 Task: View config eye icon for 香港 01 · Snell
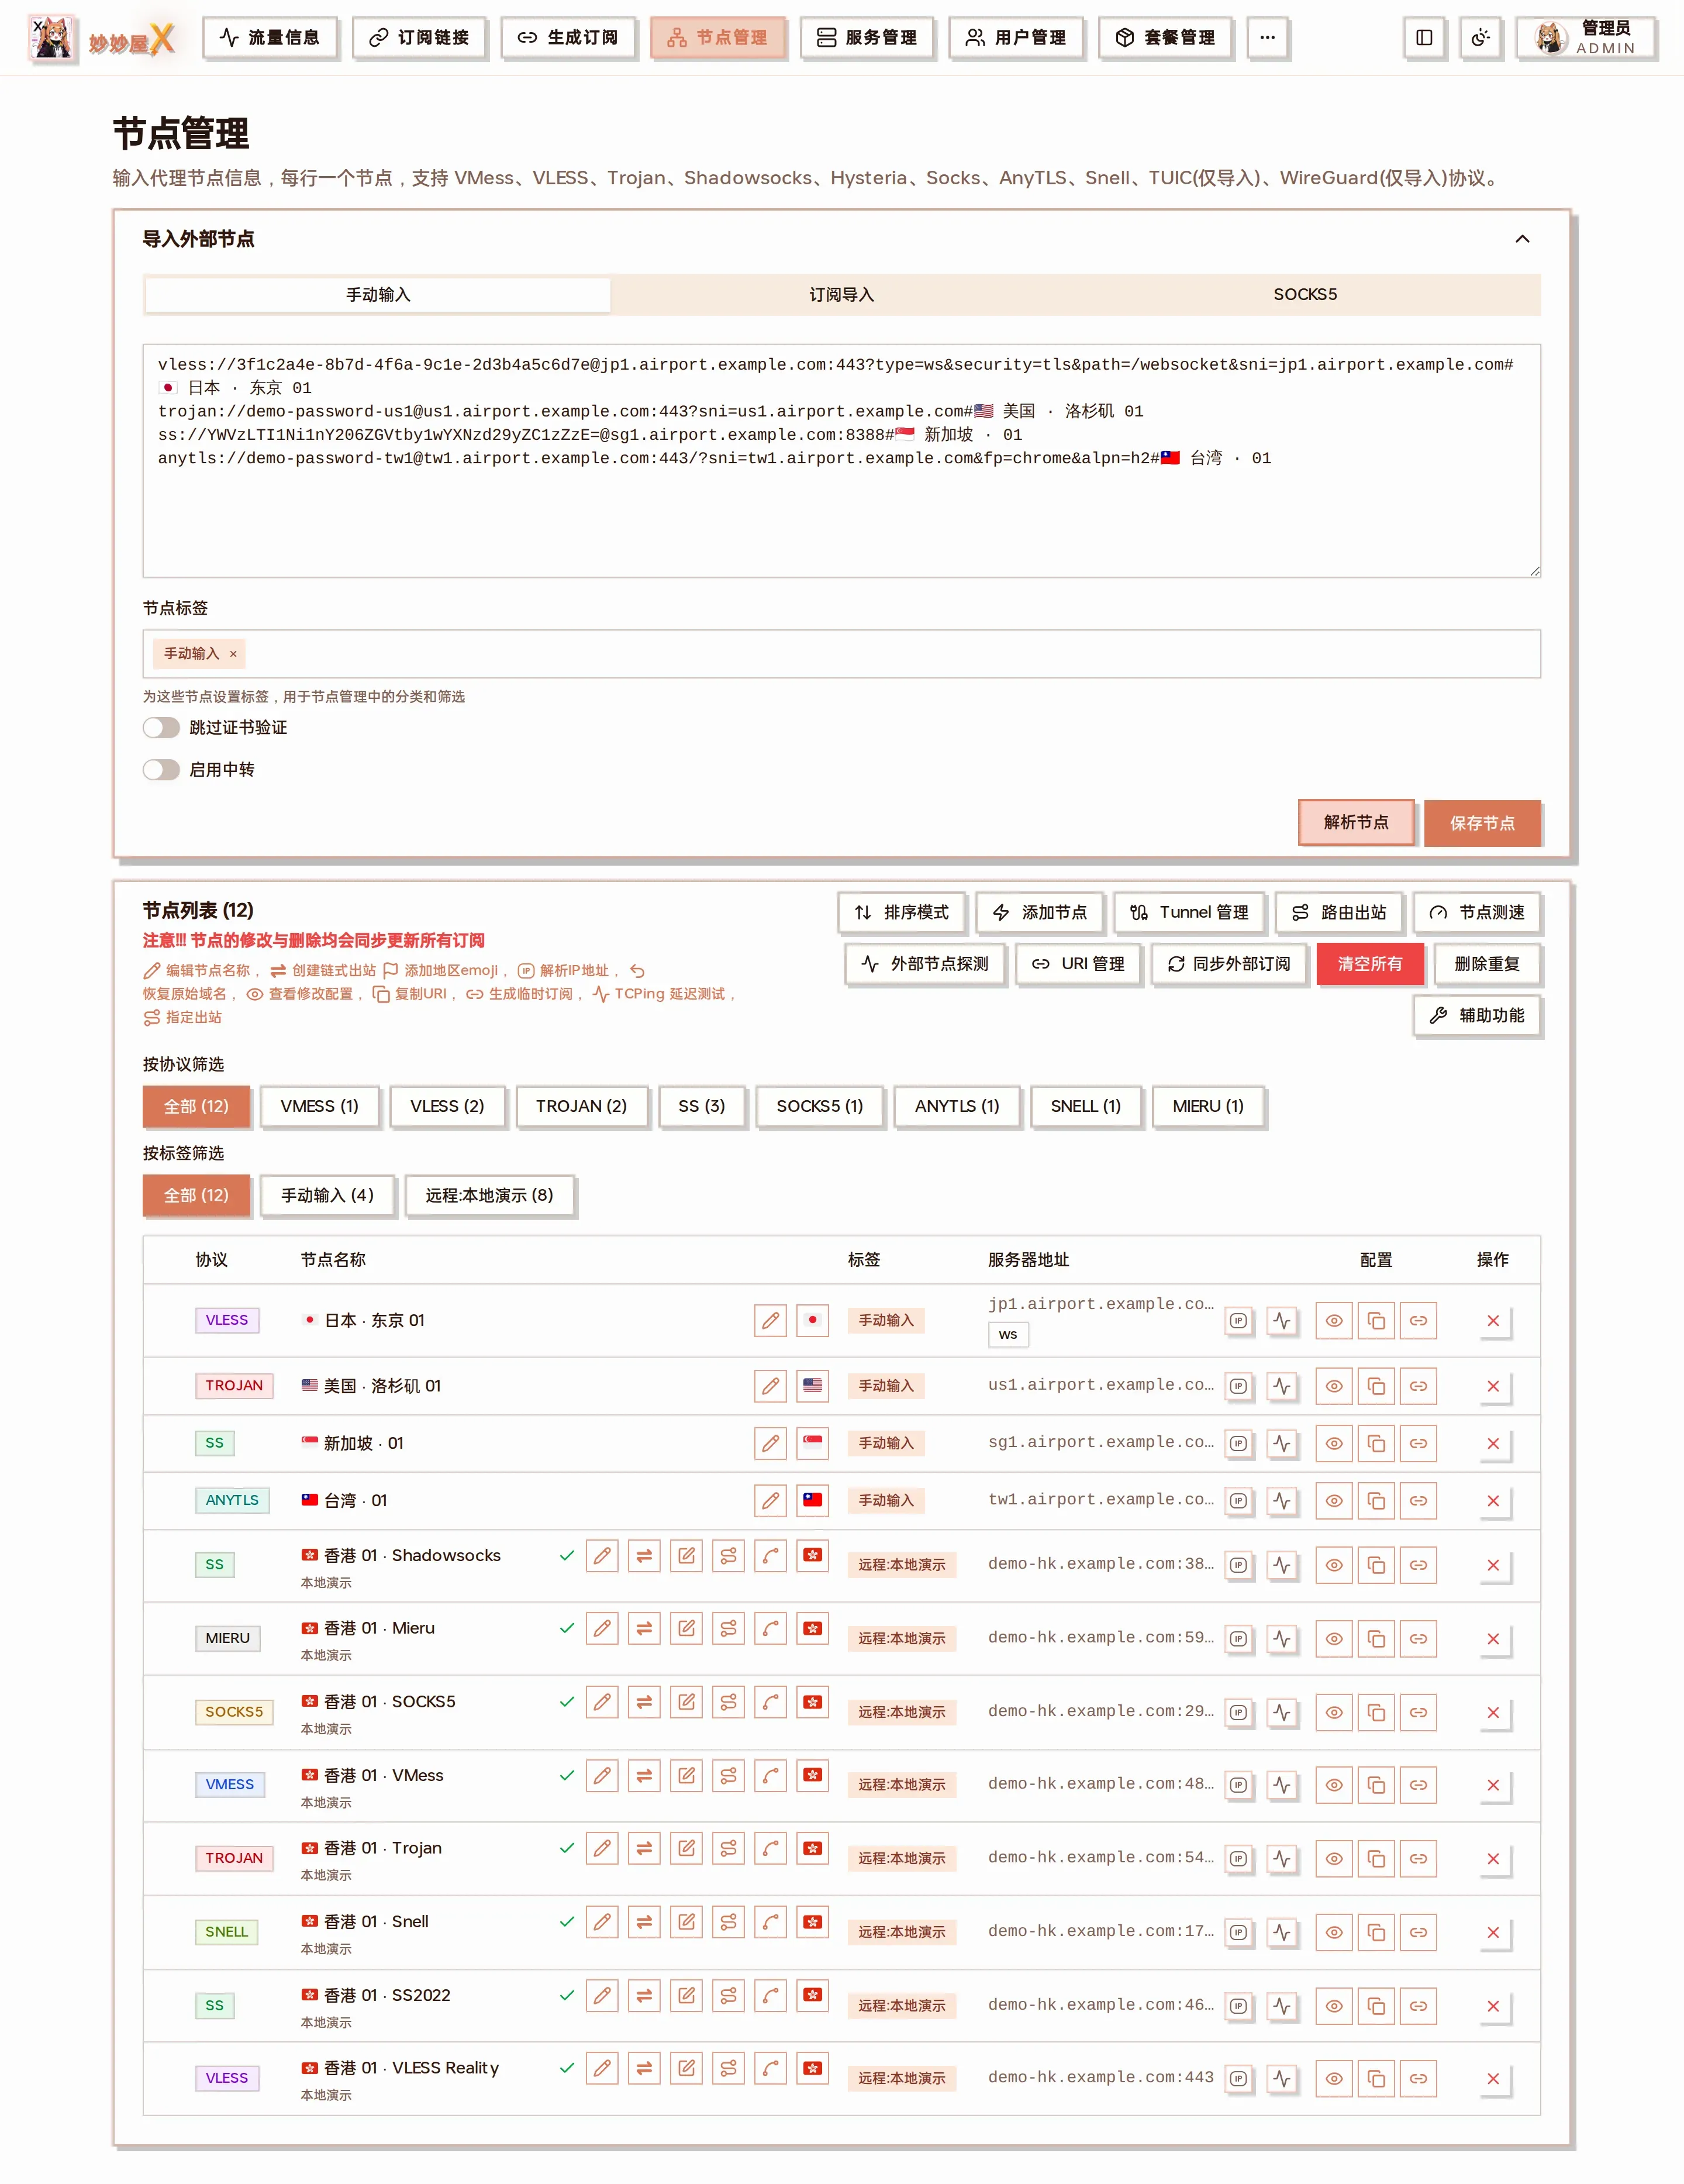(1334, 1932)
